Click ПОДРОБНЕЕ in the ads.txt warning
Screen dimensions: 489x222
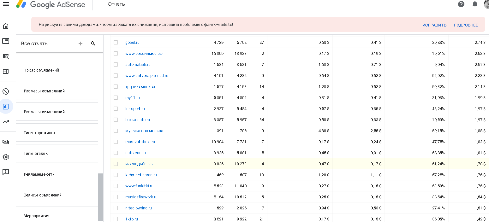[x=466, y=25]
